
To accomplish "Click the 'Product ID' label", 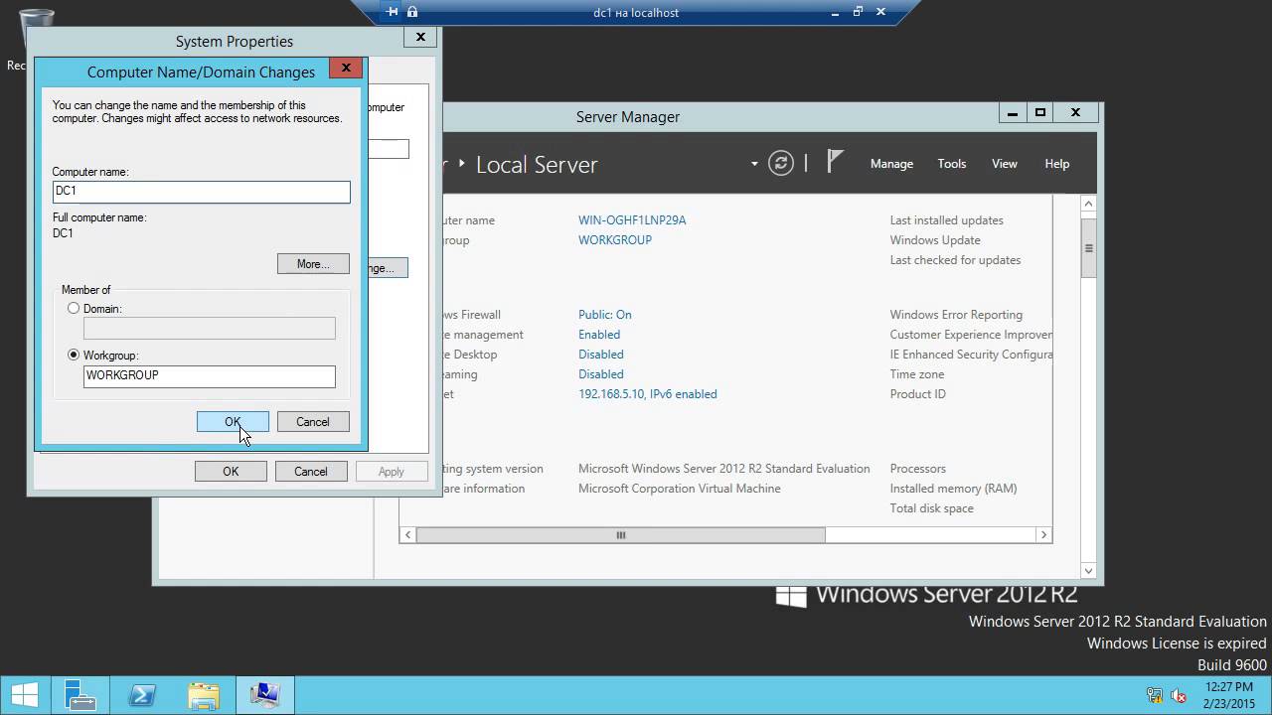I will click(918, 394).
